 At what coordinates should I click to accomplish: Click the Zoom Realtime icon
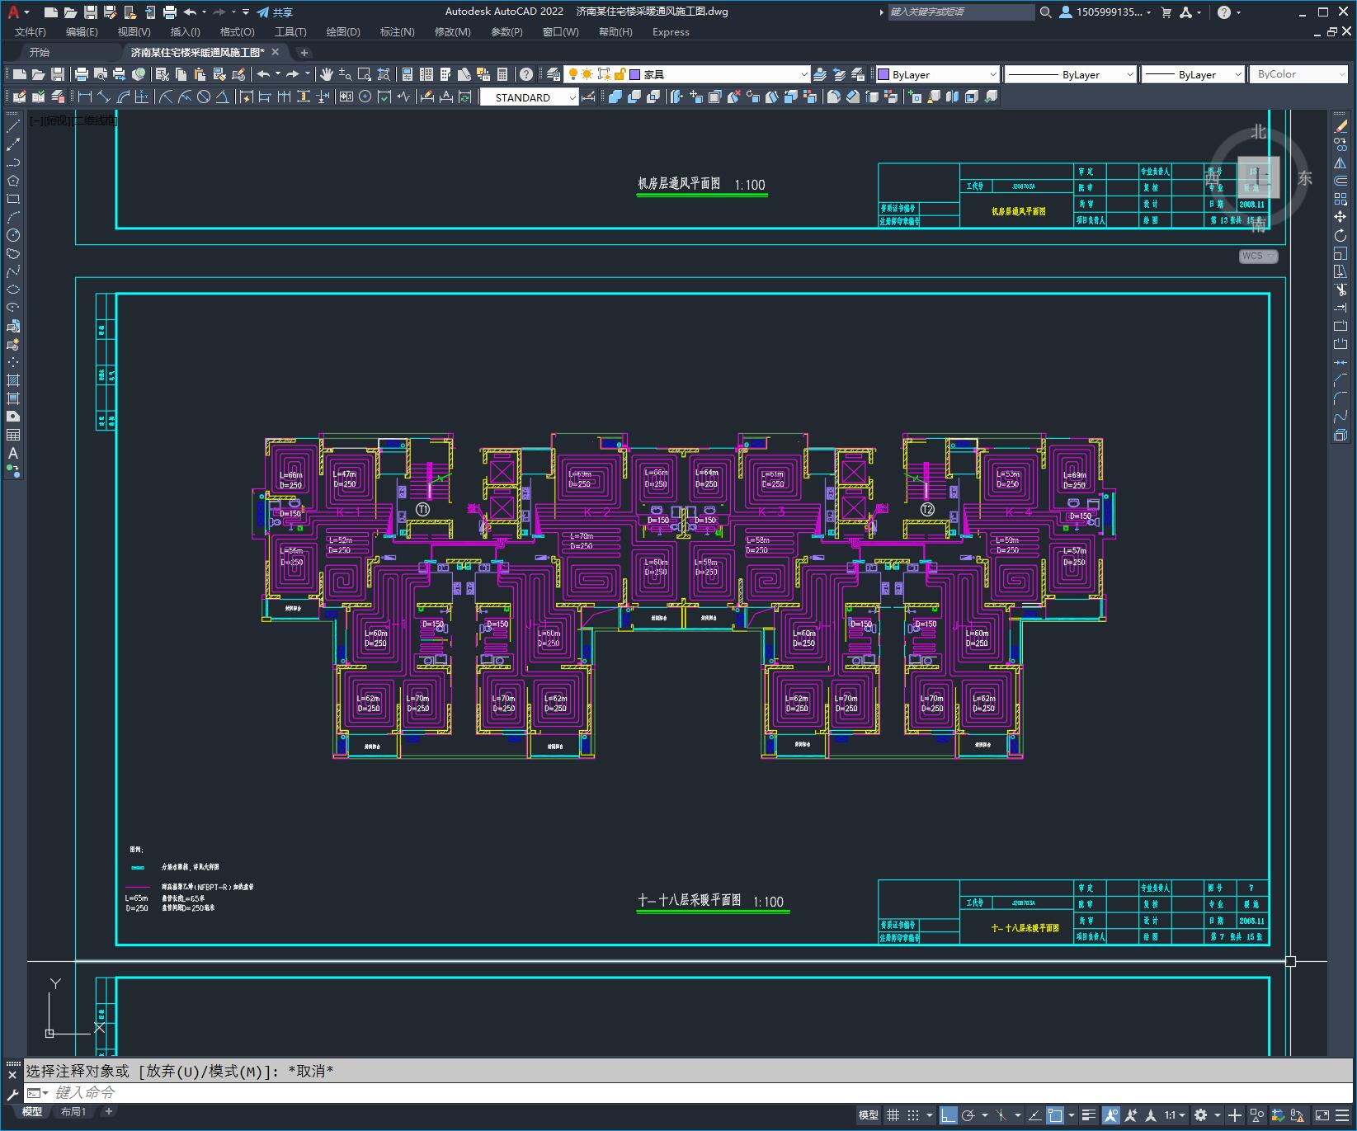point(345,74)
